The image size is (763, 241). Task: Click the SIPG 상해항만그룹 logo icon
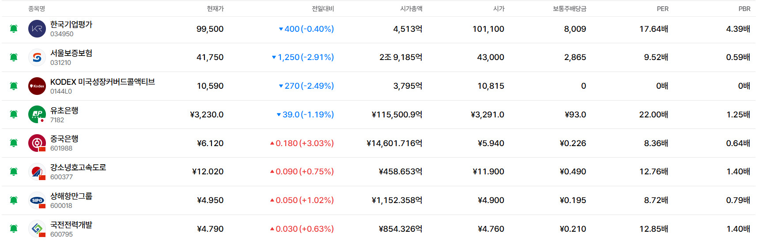(x=37, y=200)
